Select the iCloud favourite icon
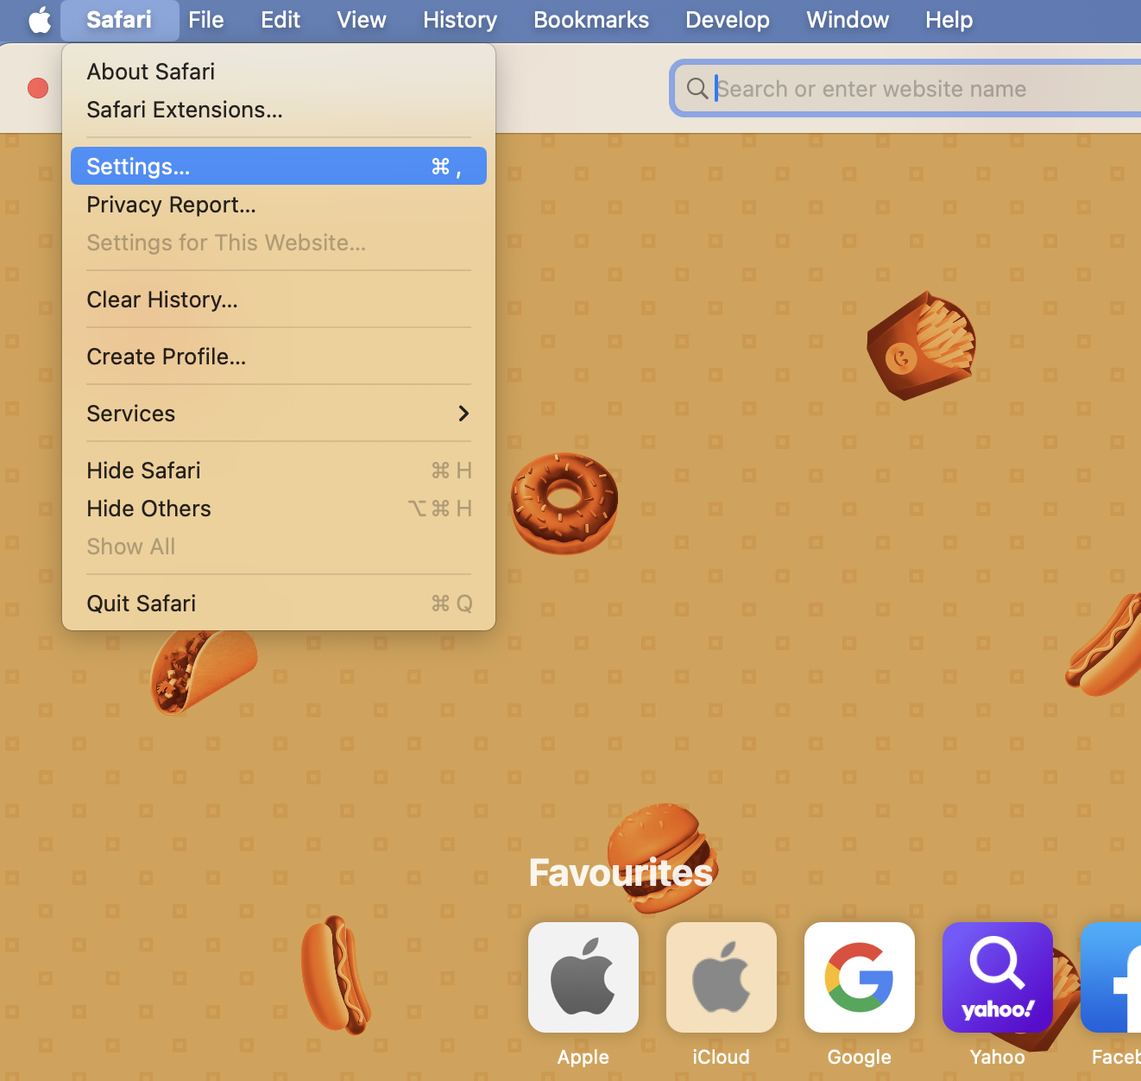The image size is (1141, 1081). coord(721,977)
